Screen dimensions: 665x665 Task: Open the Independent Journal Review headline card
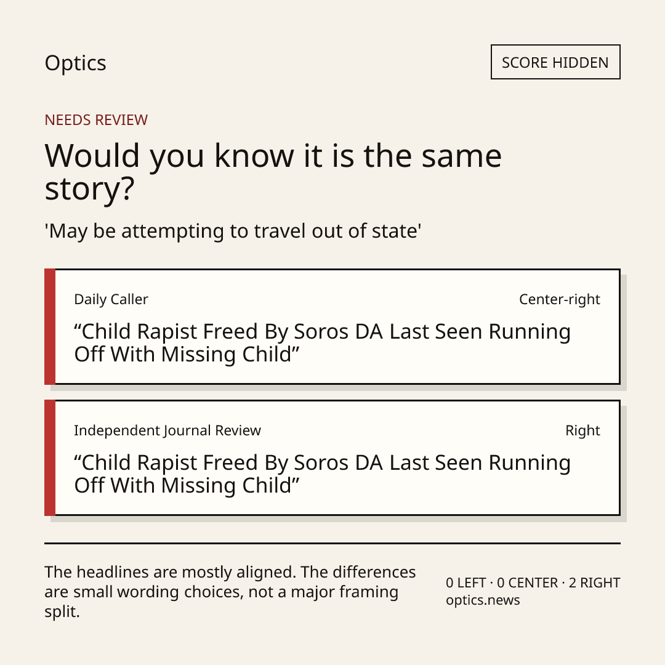tap(332, 457)
